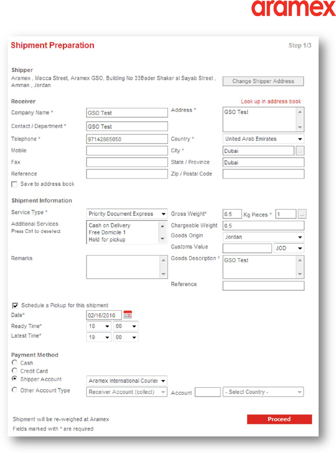Tick Save to address book checkbox
The image size is (336, 453).
point(14,184)
